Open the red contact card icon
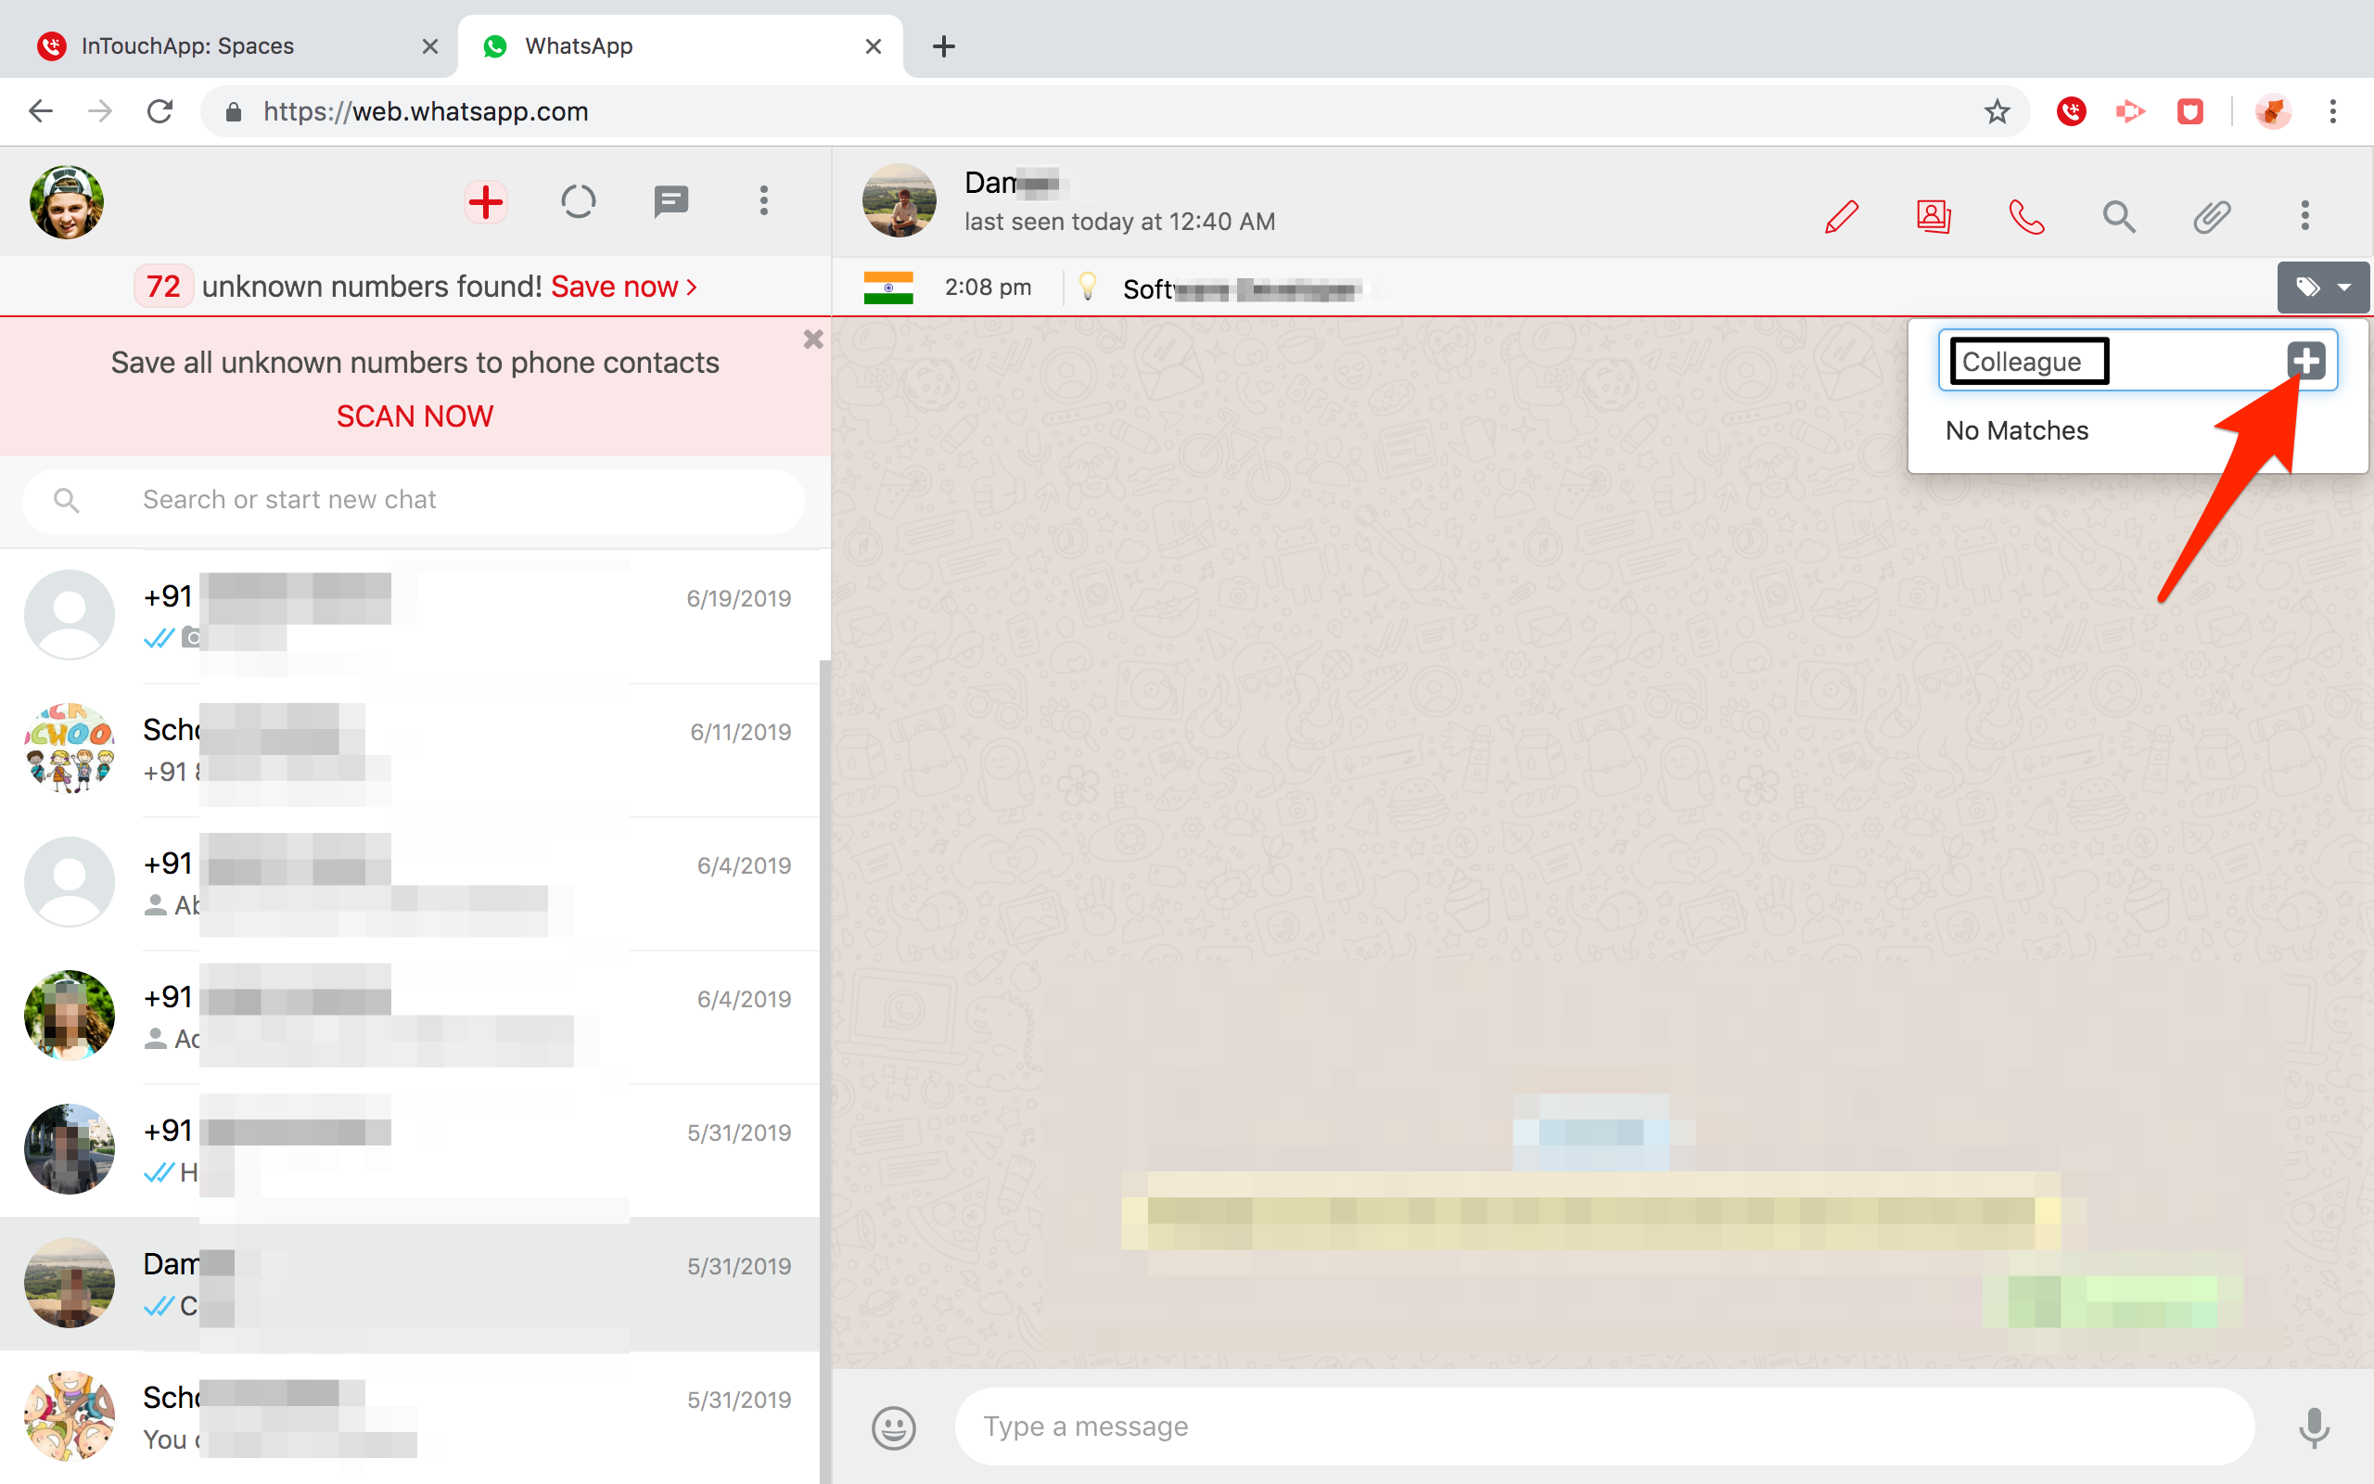Image resolution: width=2374 pixels, height=1484 pixels. click(1934, 216)
